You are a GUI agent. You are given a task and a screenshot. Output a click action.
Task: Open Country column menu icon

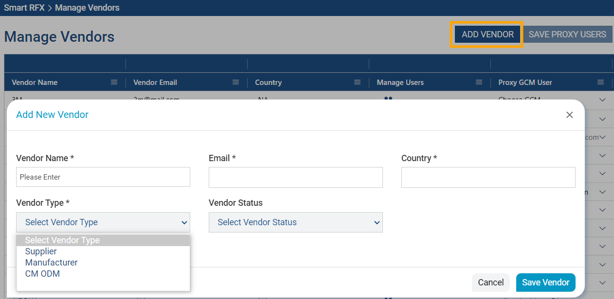357,83
